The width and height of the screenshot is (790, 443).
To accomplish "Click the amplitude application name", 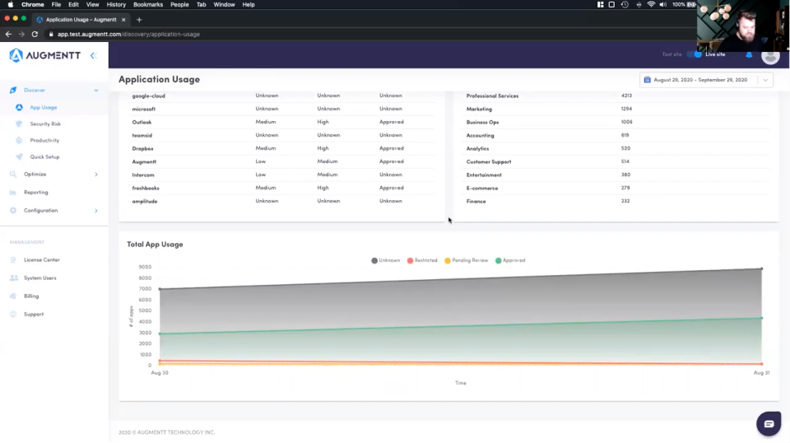I will point(145,201).
